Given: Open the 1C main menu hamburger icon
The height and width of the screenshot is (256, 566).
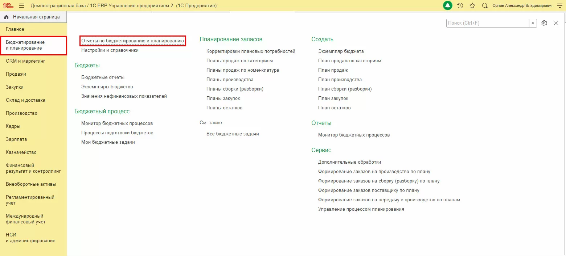Looking at the screenshot, I should (x=21, y=6).
